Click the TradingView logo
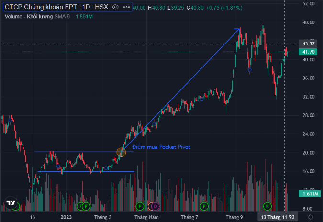 click(x=11, y=203)
